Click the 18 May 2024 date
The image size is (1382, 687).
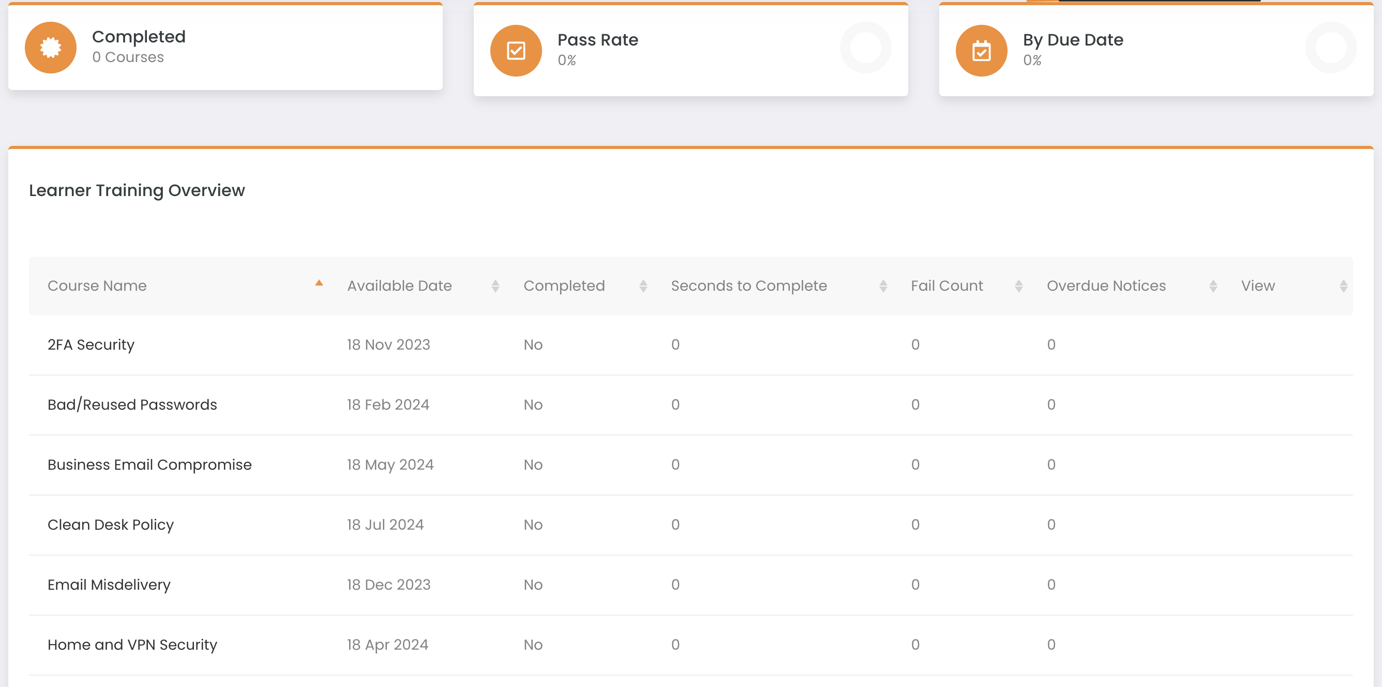pyautogui.click(x=390, y=465)
